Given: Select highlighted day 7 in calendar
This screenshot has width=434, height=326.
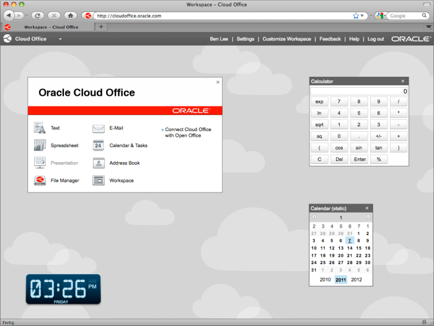Looking at the screenshot, I should pyautogui.click(x=350, y=241).
